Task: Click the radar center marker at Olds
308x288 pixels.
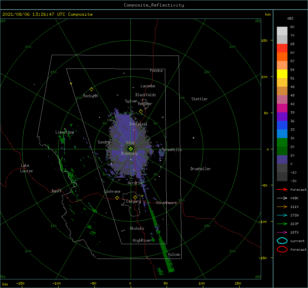Action: [x=131, y=149]
